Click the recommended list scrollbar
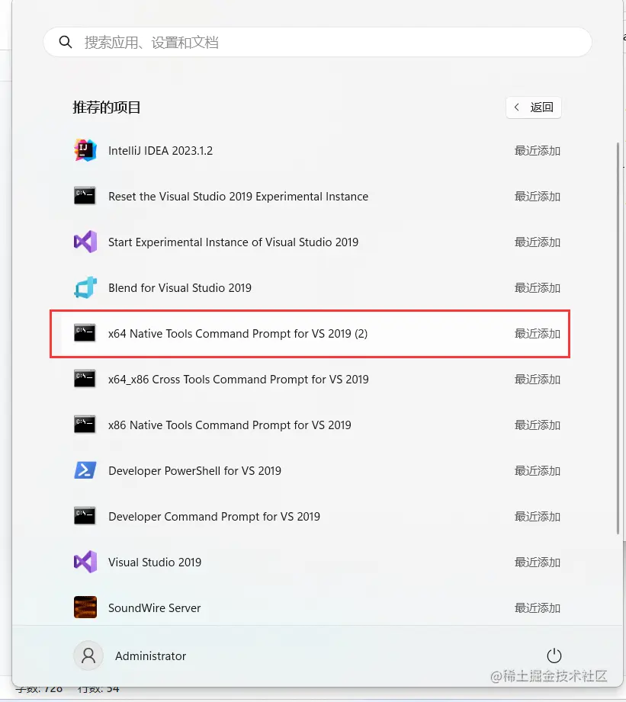Viewport: 626px width, 702px height. pyautogui.click(x=618, y=338)
